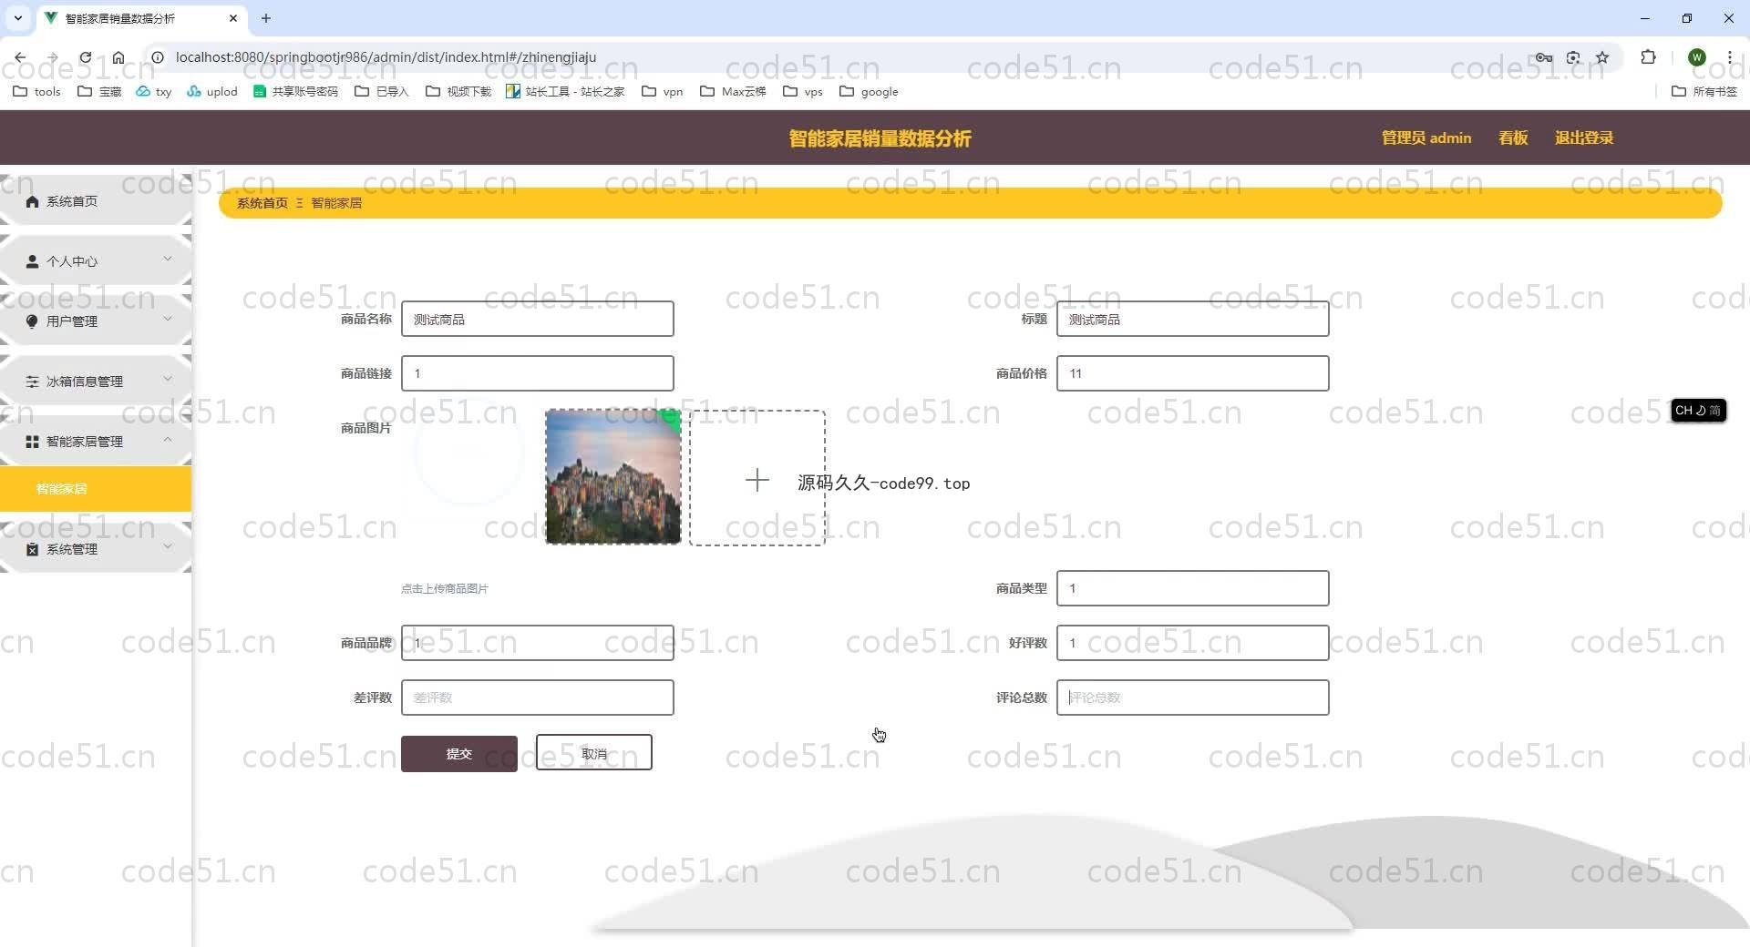Close the 智能家居销量数据分析 tab
Image resolution: width=1750 pixels, height=947 pixels.
tap(233, 18)
